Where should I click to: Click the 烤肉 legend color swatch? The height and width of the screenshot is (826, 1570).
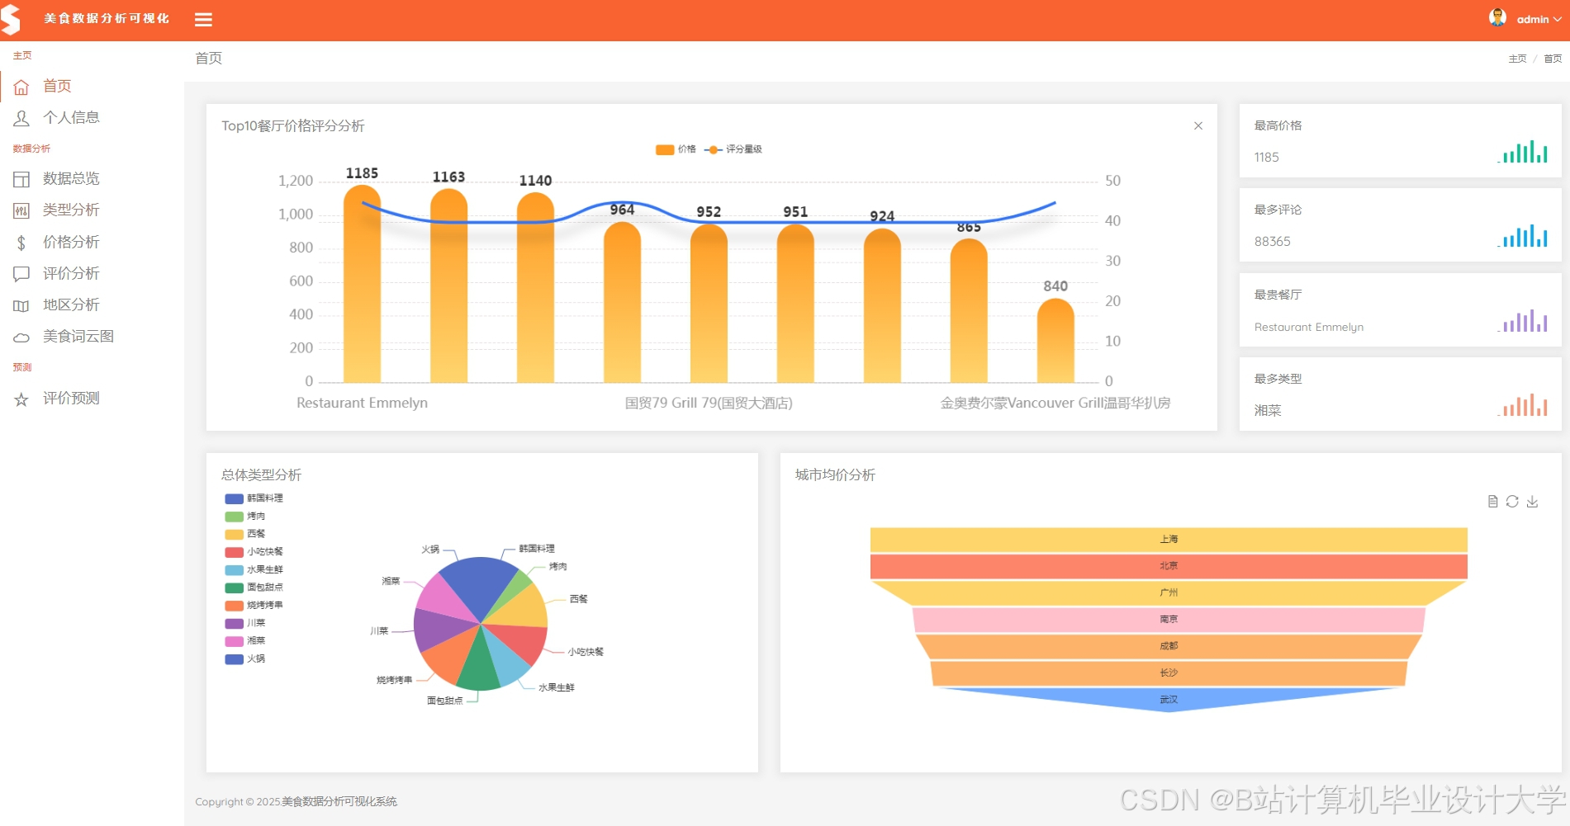coord(234,516)
